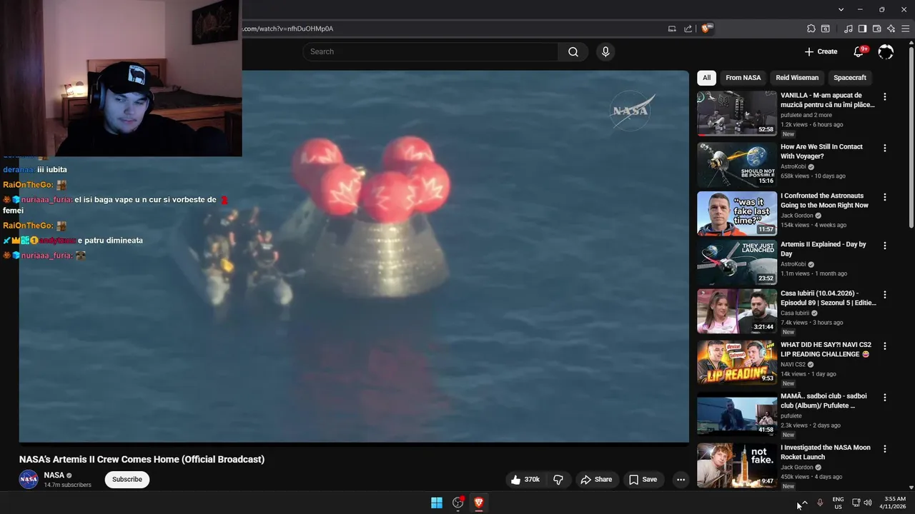Open Artemis II Explained Day by Day thumbnail
This screenshot has height=514, width=915.
[736, 262]
